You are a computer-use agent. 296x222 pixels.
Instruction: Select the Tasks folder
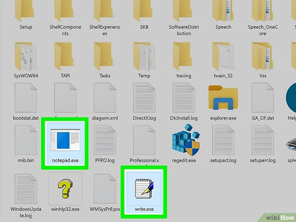tap(105, 56)
